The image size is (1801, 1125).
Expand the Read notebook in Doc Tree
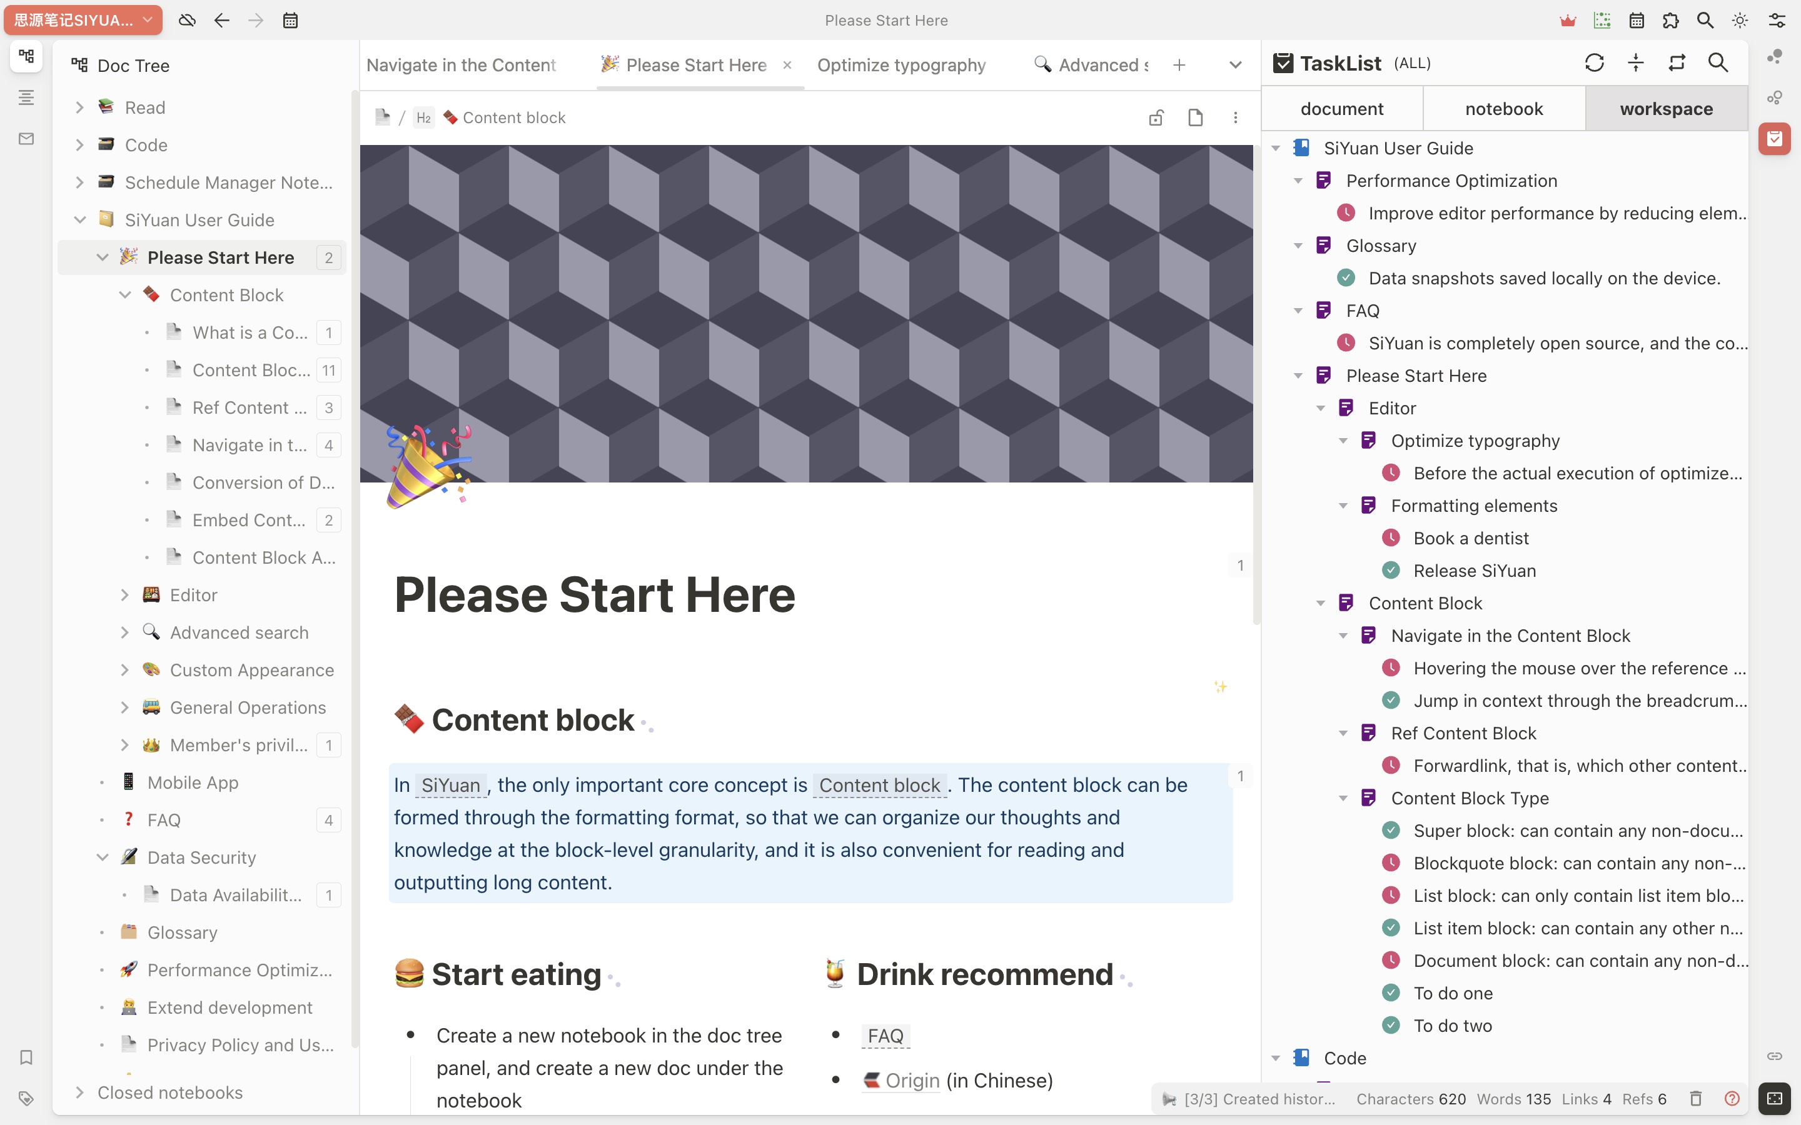point(79,108)
